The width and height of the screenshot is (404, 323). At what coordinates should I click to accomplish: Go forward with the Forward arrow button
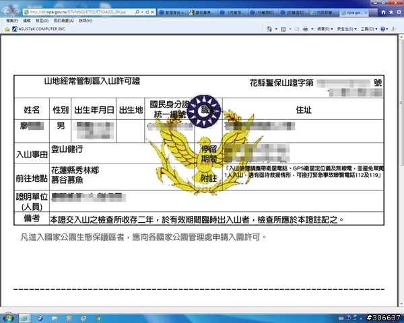point(17,12)
